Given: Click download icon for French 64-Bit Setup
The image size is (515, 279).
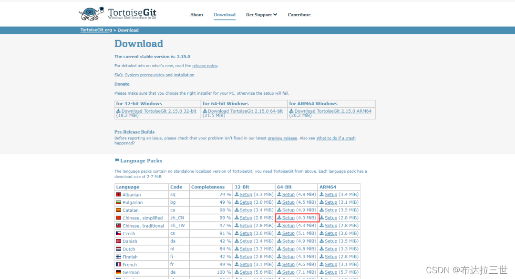Looking at the screenshot, I should pyautogui.click(x=279, y=264).
